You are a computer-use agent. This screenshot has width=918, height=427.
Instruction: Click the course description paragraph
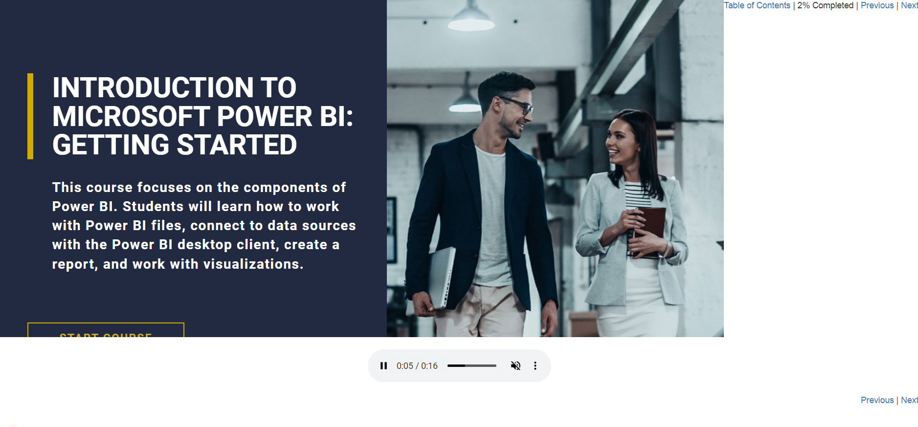coord(204,226)
